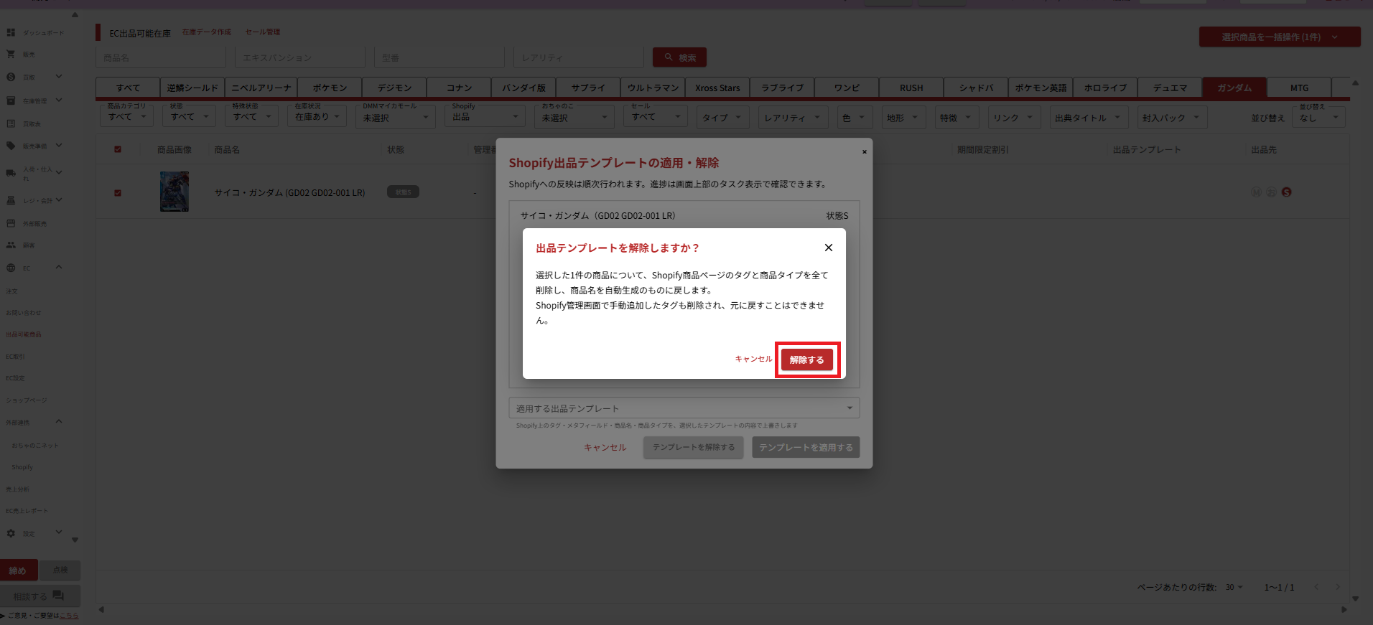
Task: Click キャンセル in the confirmation dialog
Action: point(753,359)
